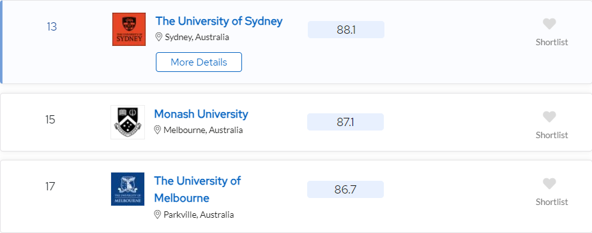Click Shortlist label under Sydney heart
This screenshot has height=233, width=592.
coord(552,42)
